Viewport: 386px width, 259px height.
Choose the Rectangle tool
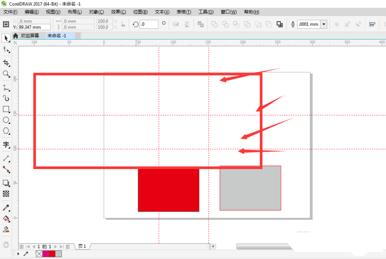[x=6, y=109]
